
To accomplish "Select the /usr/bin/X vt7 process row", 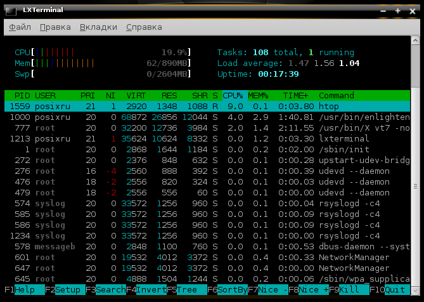I will click(x=207, y=128).
